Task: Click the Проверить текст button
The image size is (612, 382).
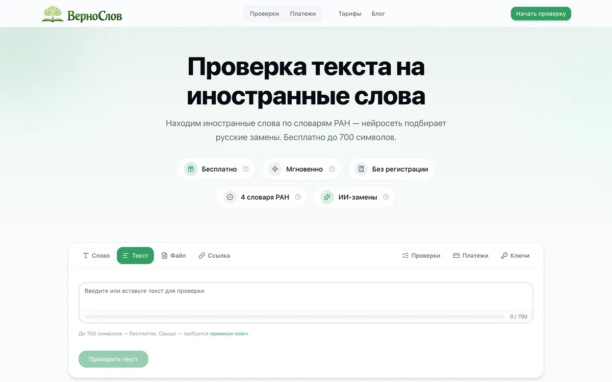Action: click(113, 359)
